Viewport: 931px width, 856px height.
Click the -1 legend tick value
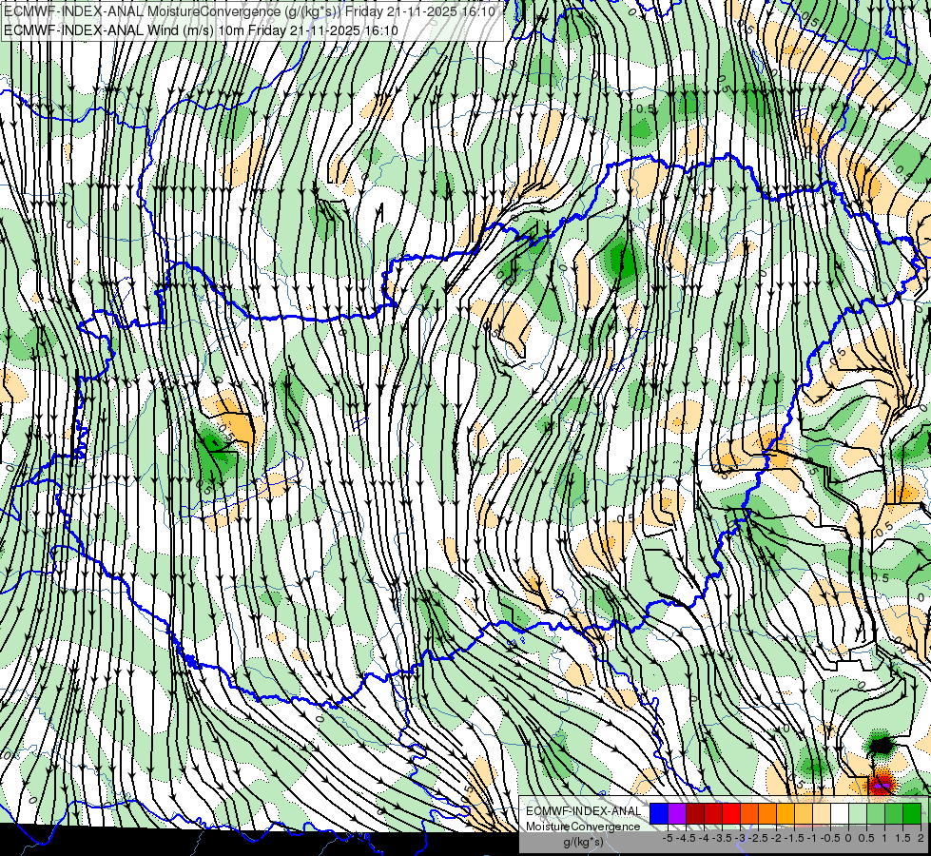[812, 838]
